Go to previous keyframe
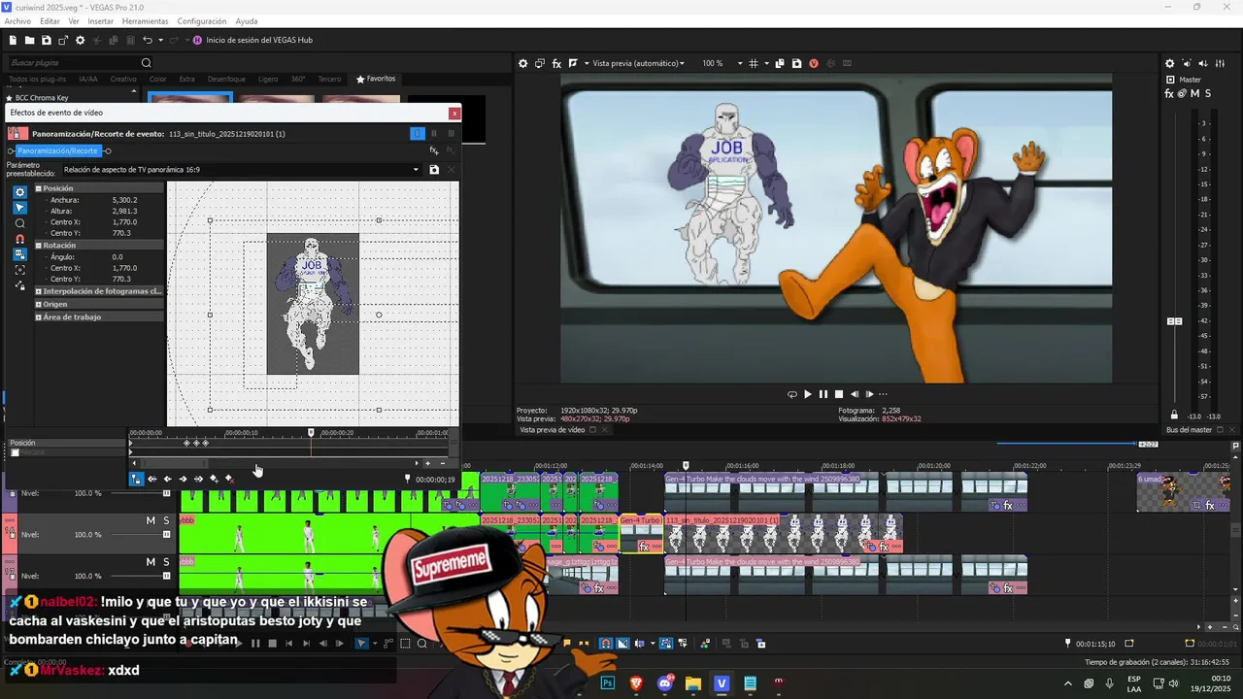Screen dimensions: 1243x699 pos(168,479)
